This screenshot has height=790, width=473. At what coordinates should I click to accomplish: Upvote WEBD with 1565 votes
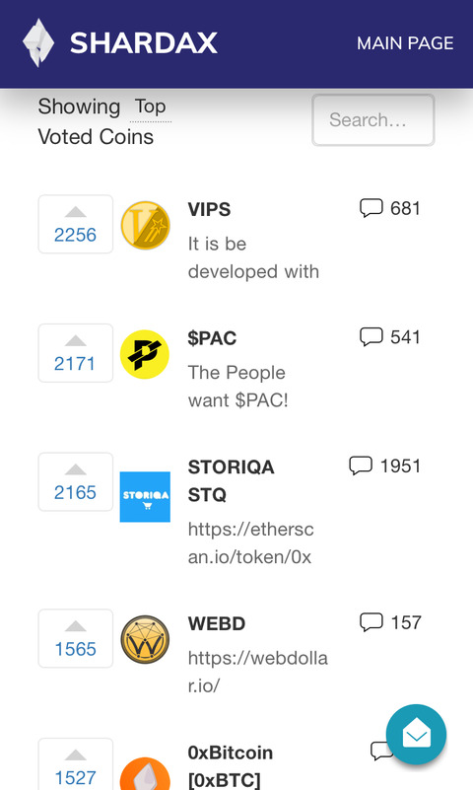[x=76, y=638]
